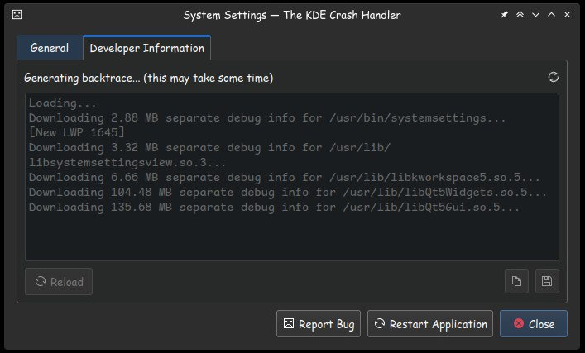The image size is (585, 353).
Task: Switch to the General tab
Action: 50,48
